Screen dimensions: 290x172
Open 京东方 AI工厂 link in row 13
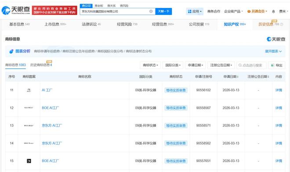coord(52,125)
